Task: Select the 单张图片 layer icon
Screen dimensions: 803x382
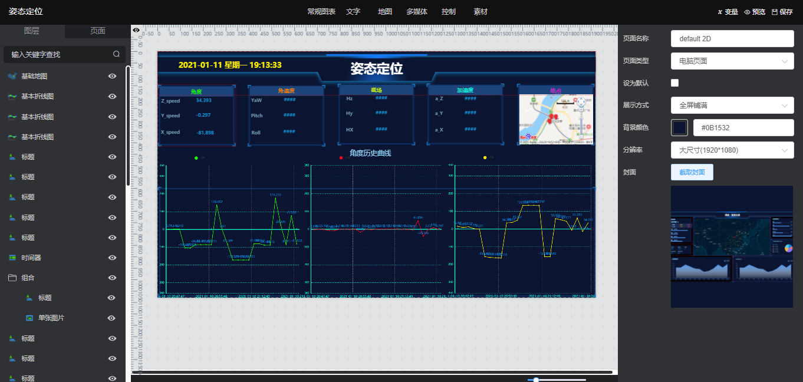Action: pos(29,318)
